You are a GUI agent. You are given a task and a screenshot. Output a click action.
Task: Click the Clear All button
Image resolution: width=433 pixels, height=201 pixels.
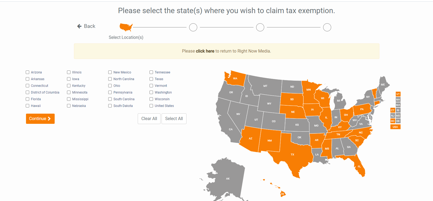click(149, 118)
